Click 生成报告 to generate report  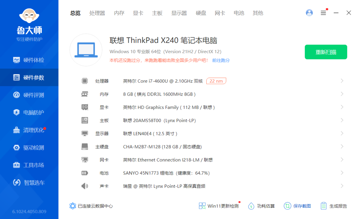pyautogui.click(x=334, y=206)
